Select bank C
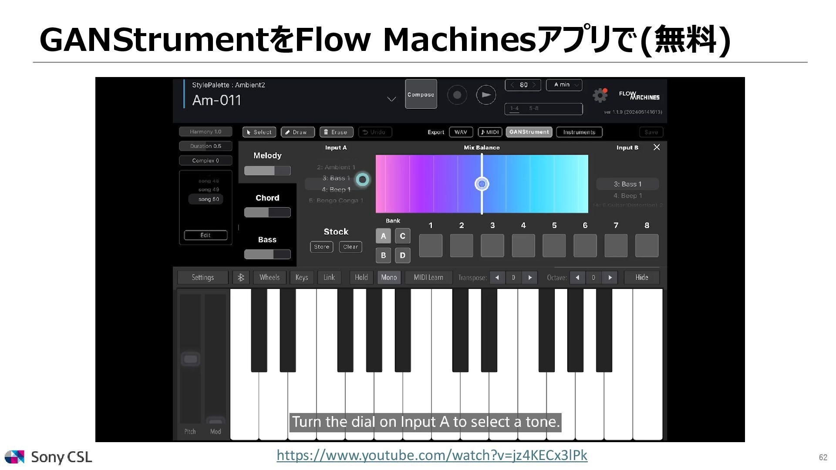The width and height of the screenshot is (836, 470). click(402, 236)
